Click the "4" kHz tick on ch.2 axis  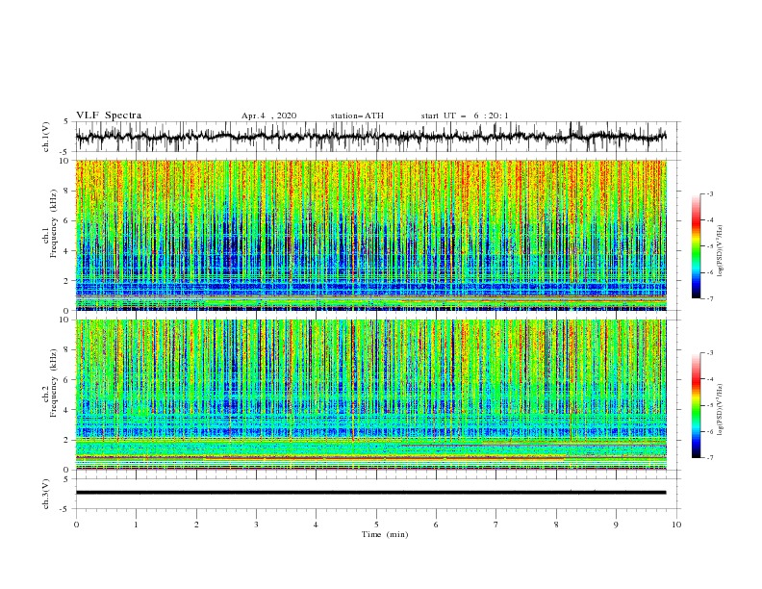tap(66, 410)
